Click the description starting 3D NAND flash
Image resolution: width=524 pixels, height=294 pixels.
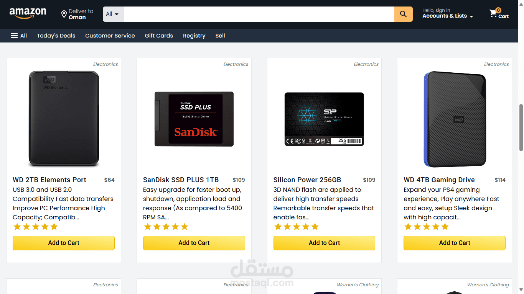tap(324, 204)
